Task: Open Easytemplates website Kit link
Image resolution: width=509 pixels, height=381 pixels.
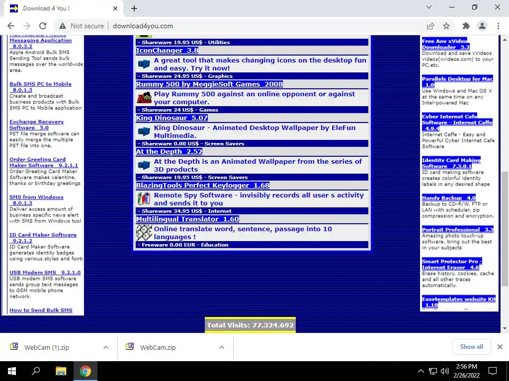Action: (x=458, y=302)
